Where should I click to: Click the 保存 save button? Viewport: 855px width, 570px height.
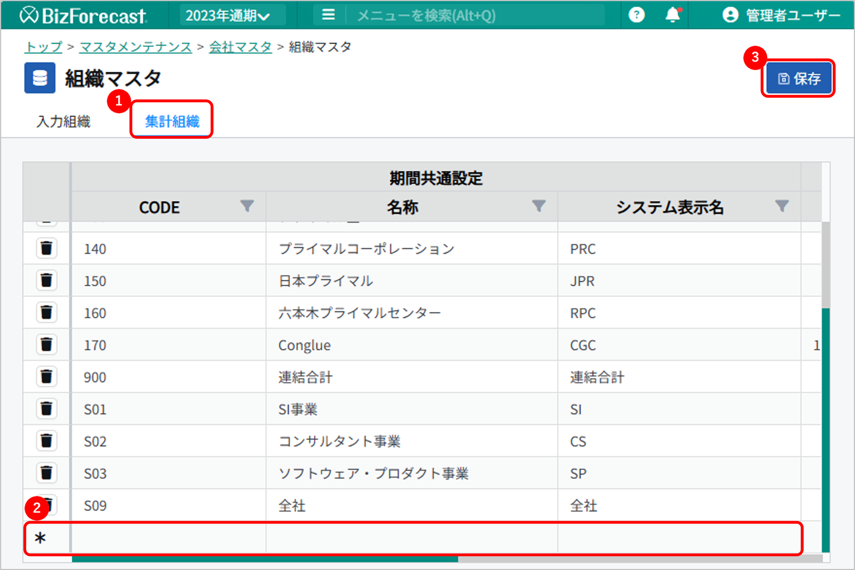tap(798, 79)
